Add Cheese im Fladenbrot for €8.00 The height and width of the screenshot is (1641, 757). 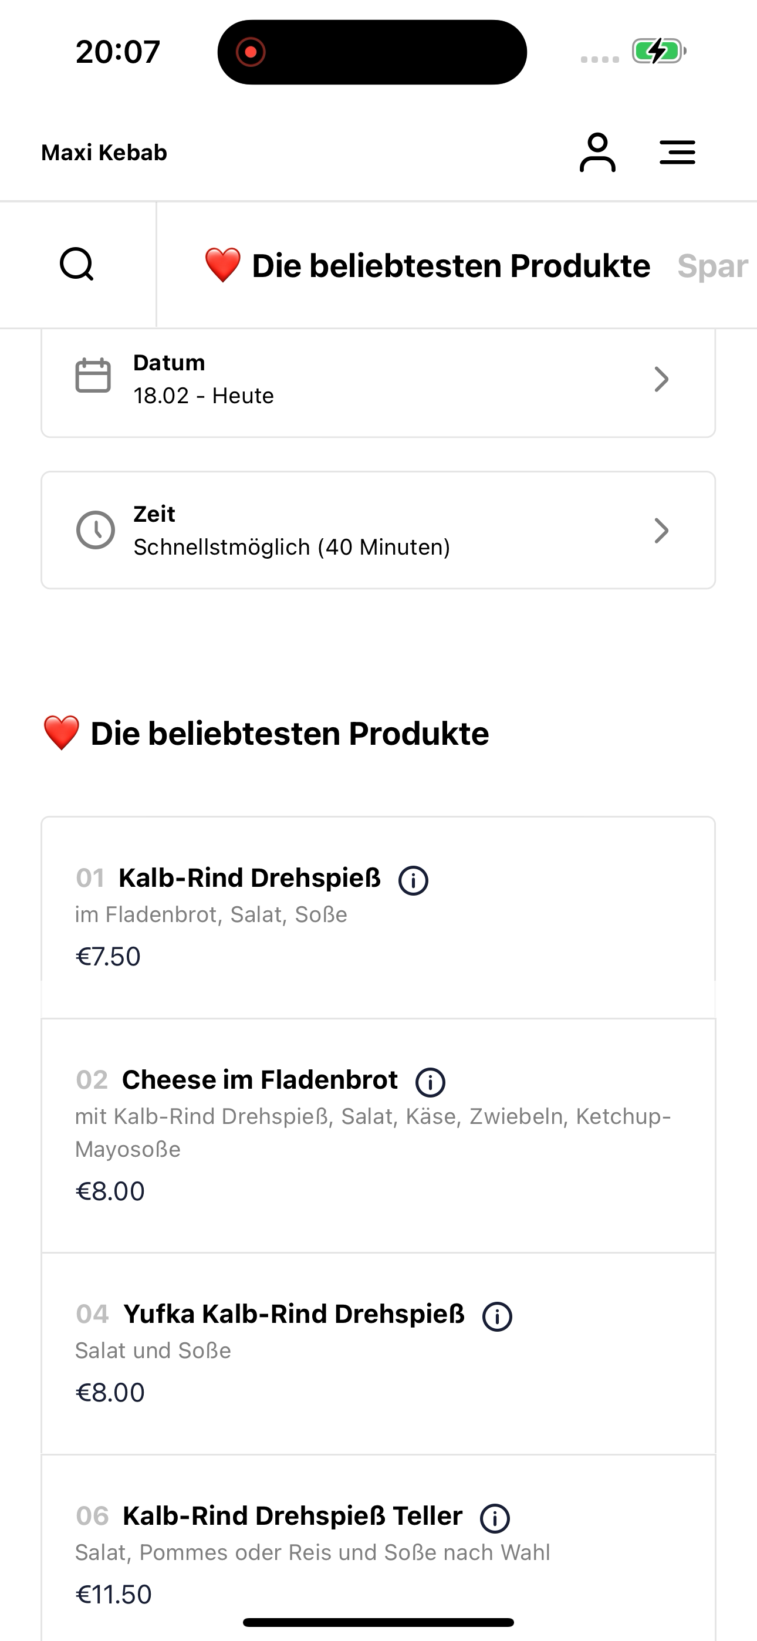coord(378,1136)
